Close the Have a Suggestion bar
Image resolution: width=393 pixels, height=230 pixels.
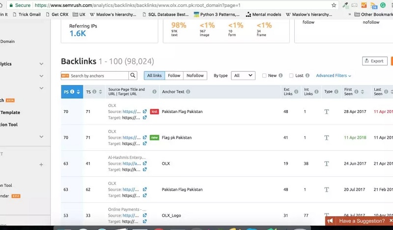point(391,221)
